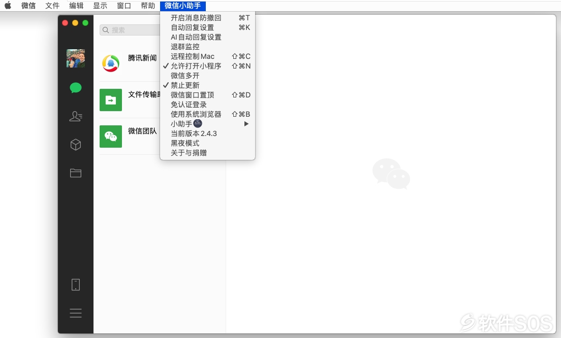Expand the 小助手 submenu arrow
The height and width of the screenshot is (338, 561).
(246, 124)
